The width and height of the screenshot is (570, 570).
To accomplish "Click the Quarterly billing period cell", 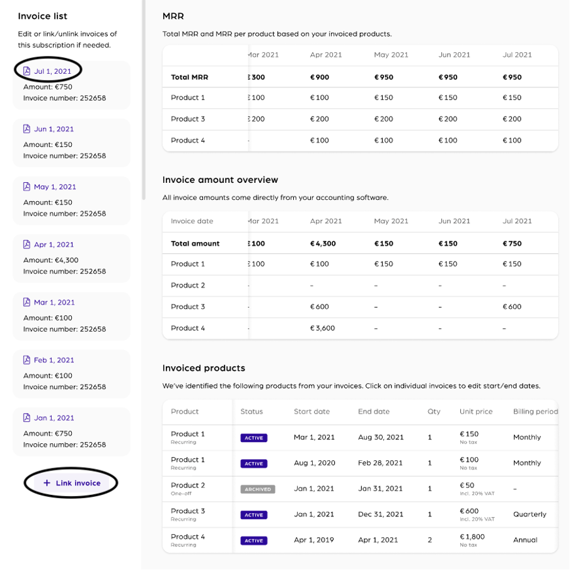I will point(530,515).
